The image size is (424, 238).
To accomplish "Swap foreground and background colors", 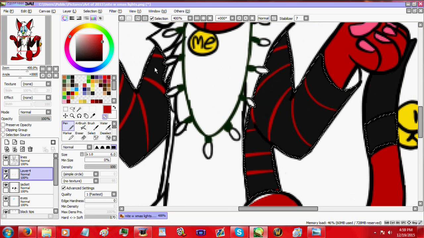I will click(114, 108).
